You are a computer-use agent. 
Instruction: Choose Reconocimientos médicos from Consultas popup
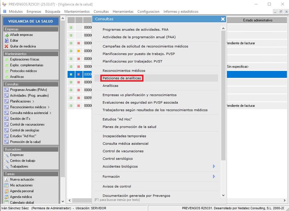pos(124,71)
